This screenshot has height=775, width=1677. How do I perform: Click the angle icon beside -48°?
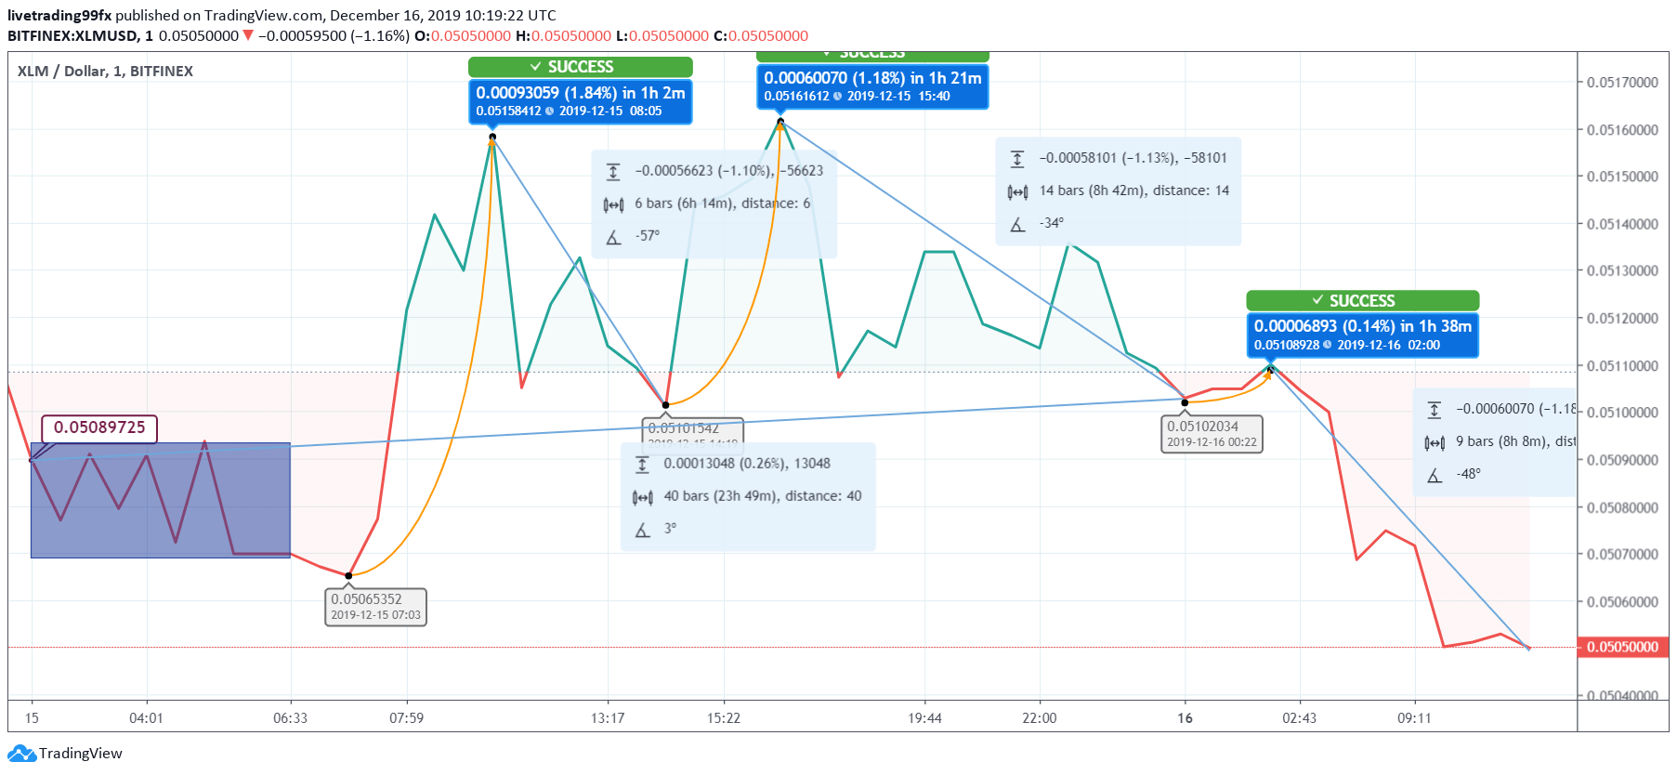1435,475
